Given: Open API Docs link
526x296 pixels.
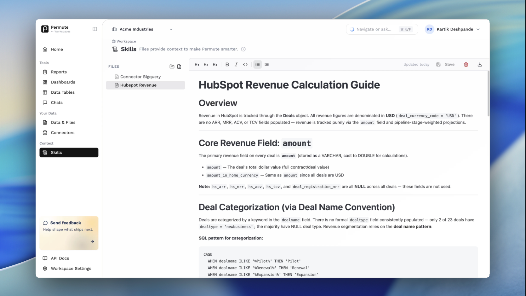Looking at the screenshot, I should coord(69,258).
